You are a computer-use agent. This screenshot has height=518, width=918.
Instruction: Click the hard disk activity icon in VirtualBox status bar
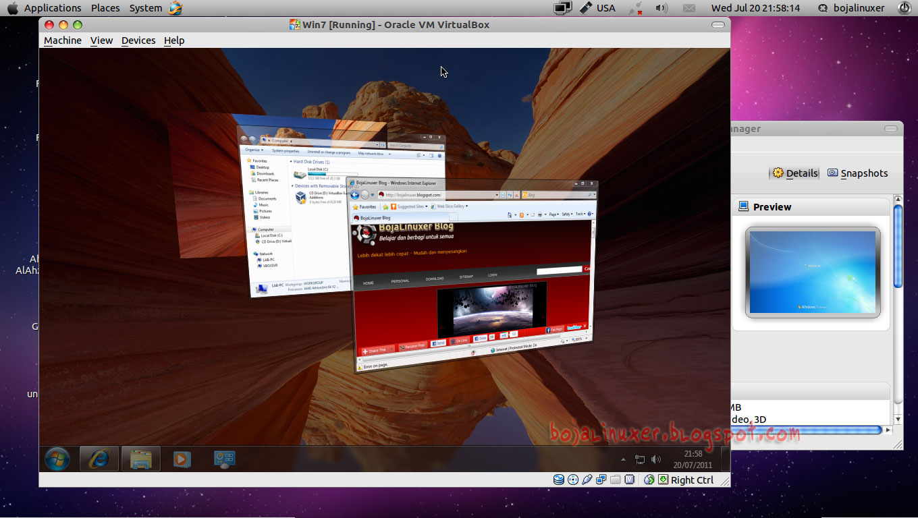(559, 480)
